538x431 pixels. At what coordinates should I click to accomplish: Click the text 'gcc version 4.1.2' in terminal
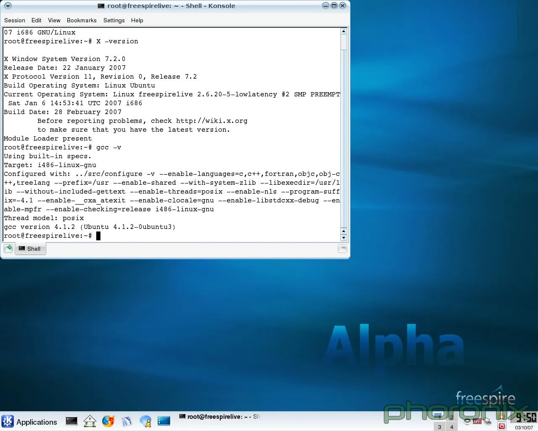(40, 227)
